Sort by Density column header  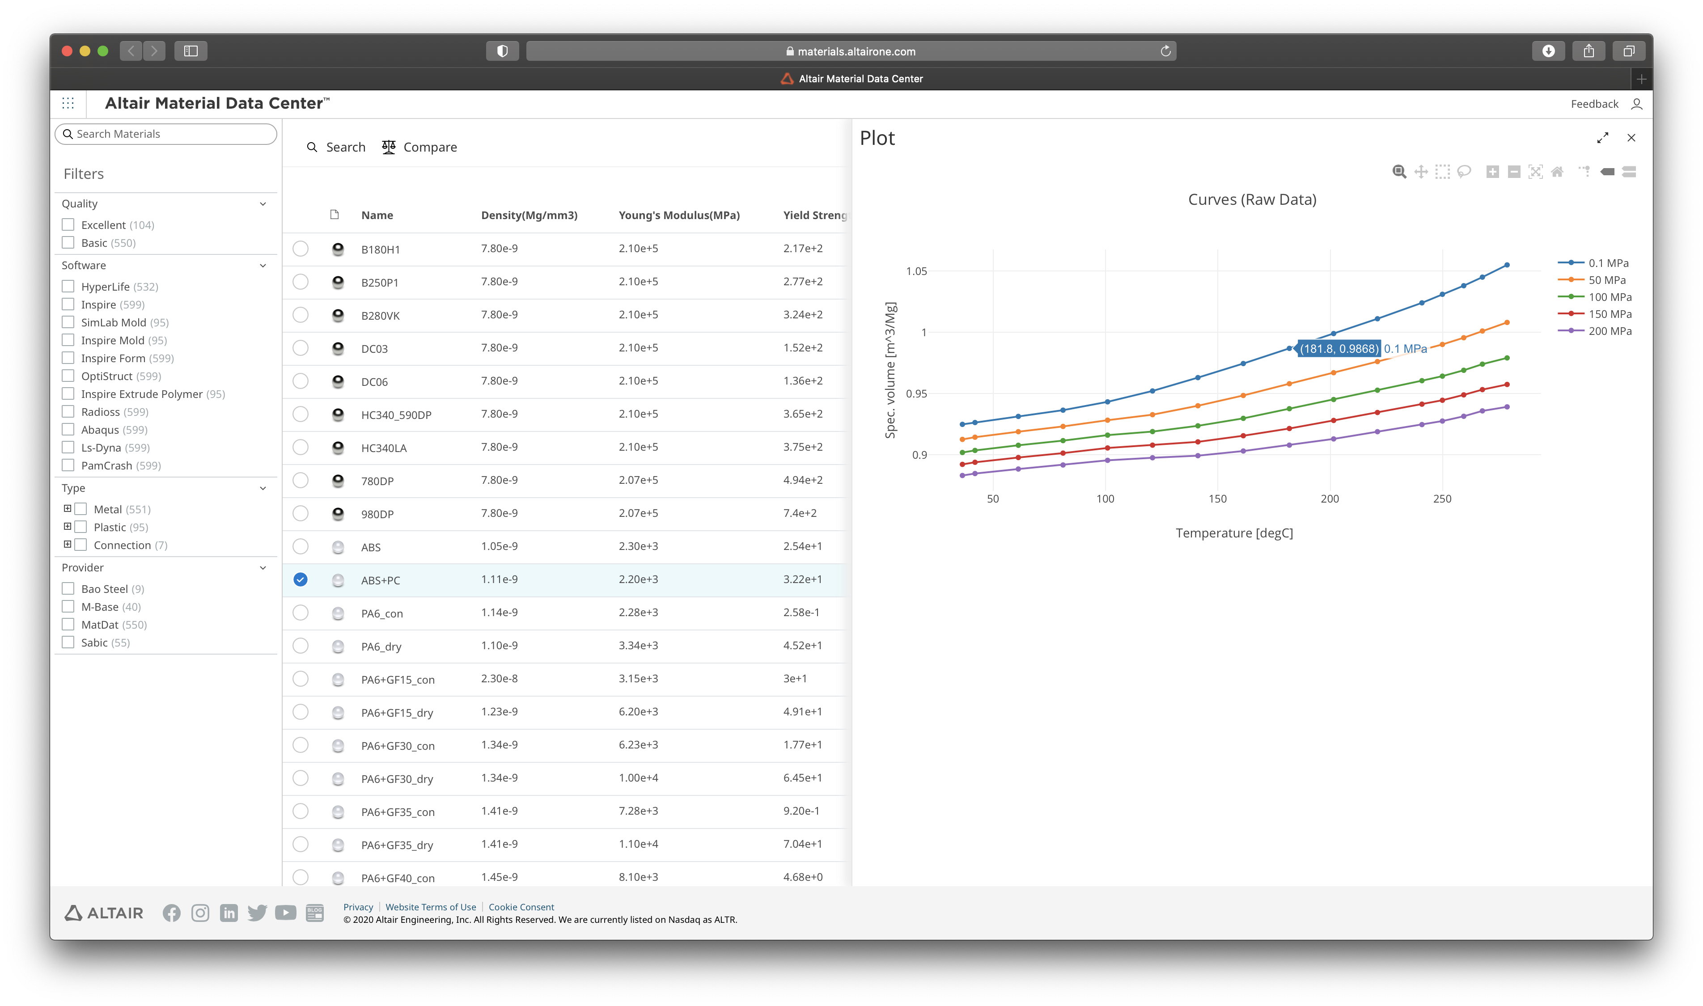529,215
